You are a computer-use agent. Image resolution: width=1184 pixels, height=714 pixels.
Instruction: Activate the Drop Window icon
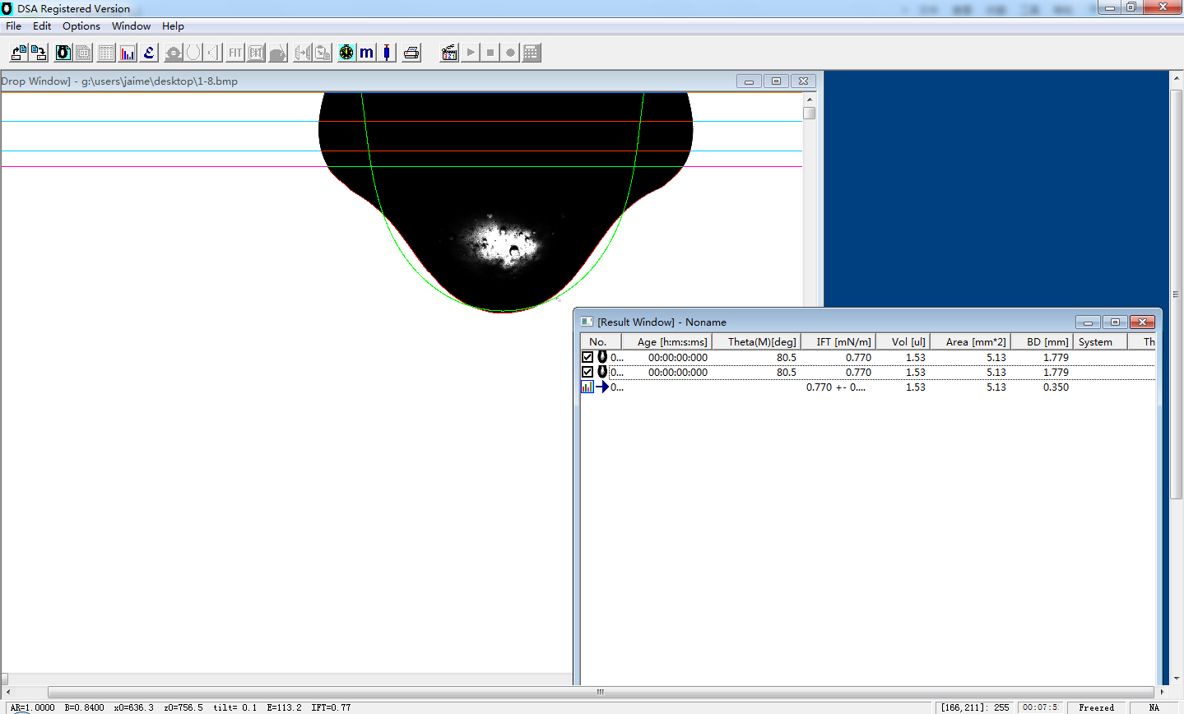[x=63, y=52]
